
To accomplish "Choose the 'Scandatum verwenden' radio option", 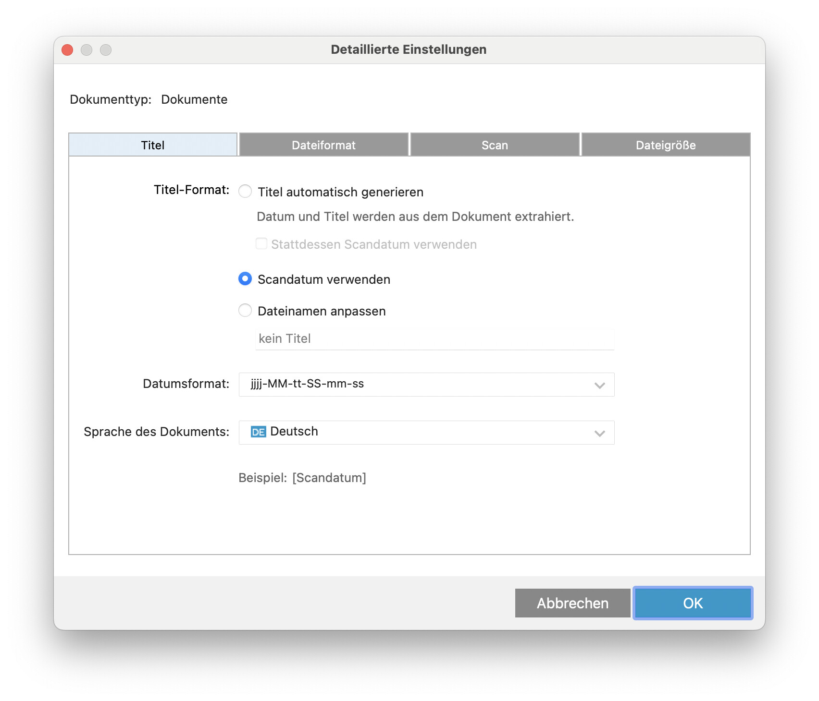I will (x=245, y=279).
